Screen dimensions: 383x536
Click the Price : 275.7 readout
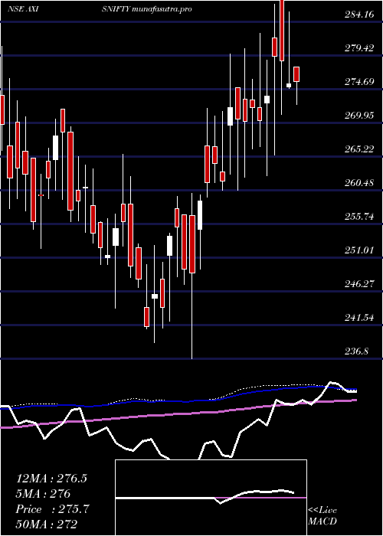coord(52,509)
